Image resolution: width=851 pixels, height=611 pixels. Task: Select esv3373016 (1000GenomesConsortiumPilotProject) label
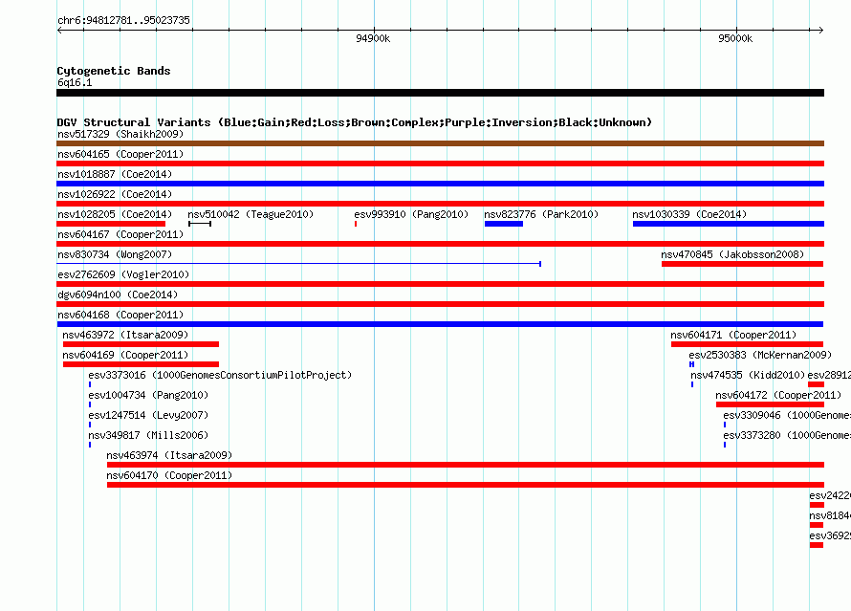(220, 375)
